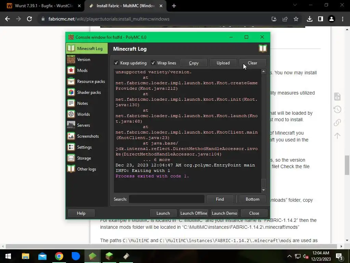Viewport: 350px width, 263px height.
Task: Clear the log with the Clear button
Action: pos(253,63)
